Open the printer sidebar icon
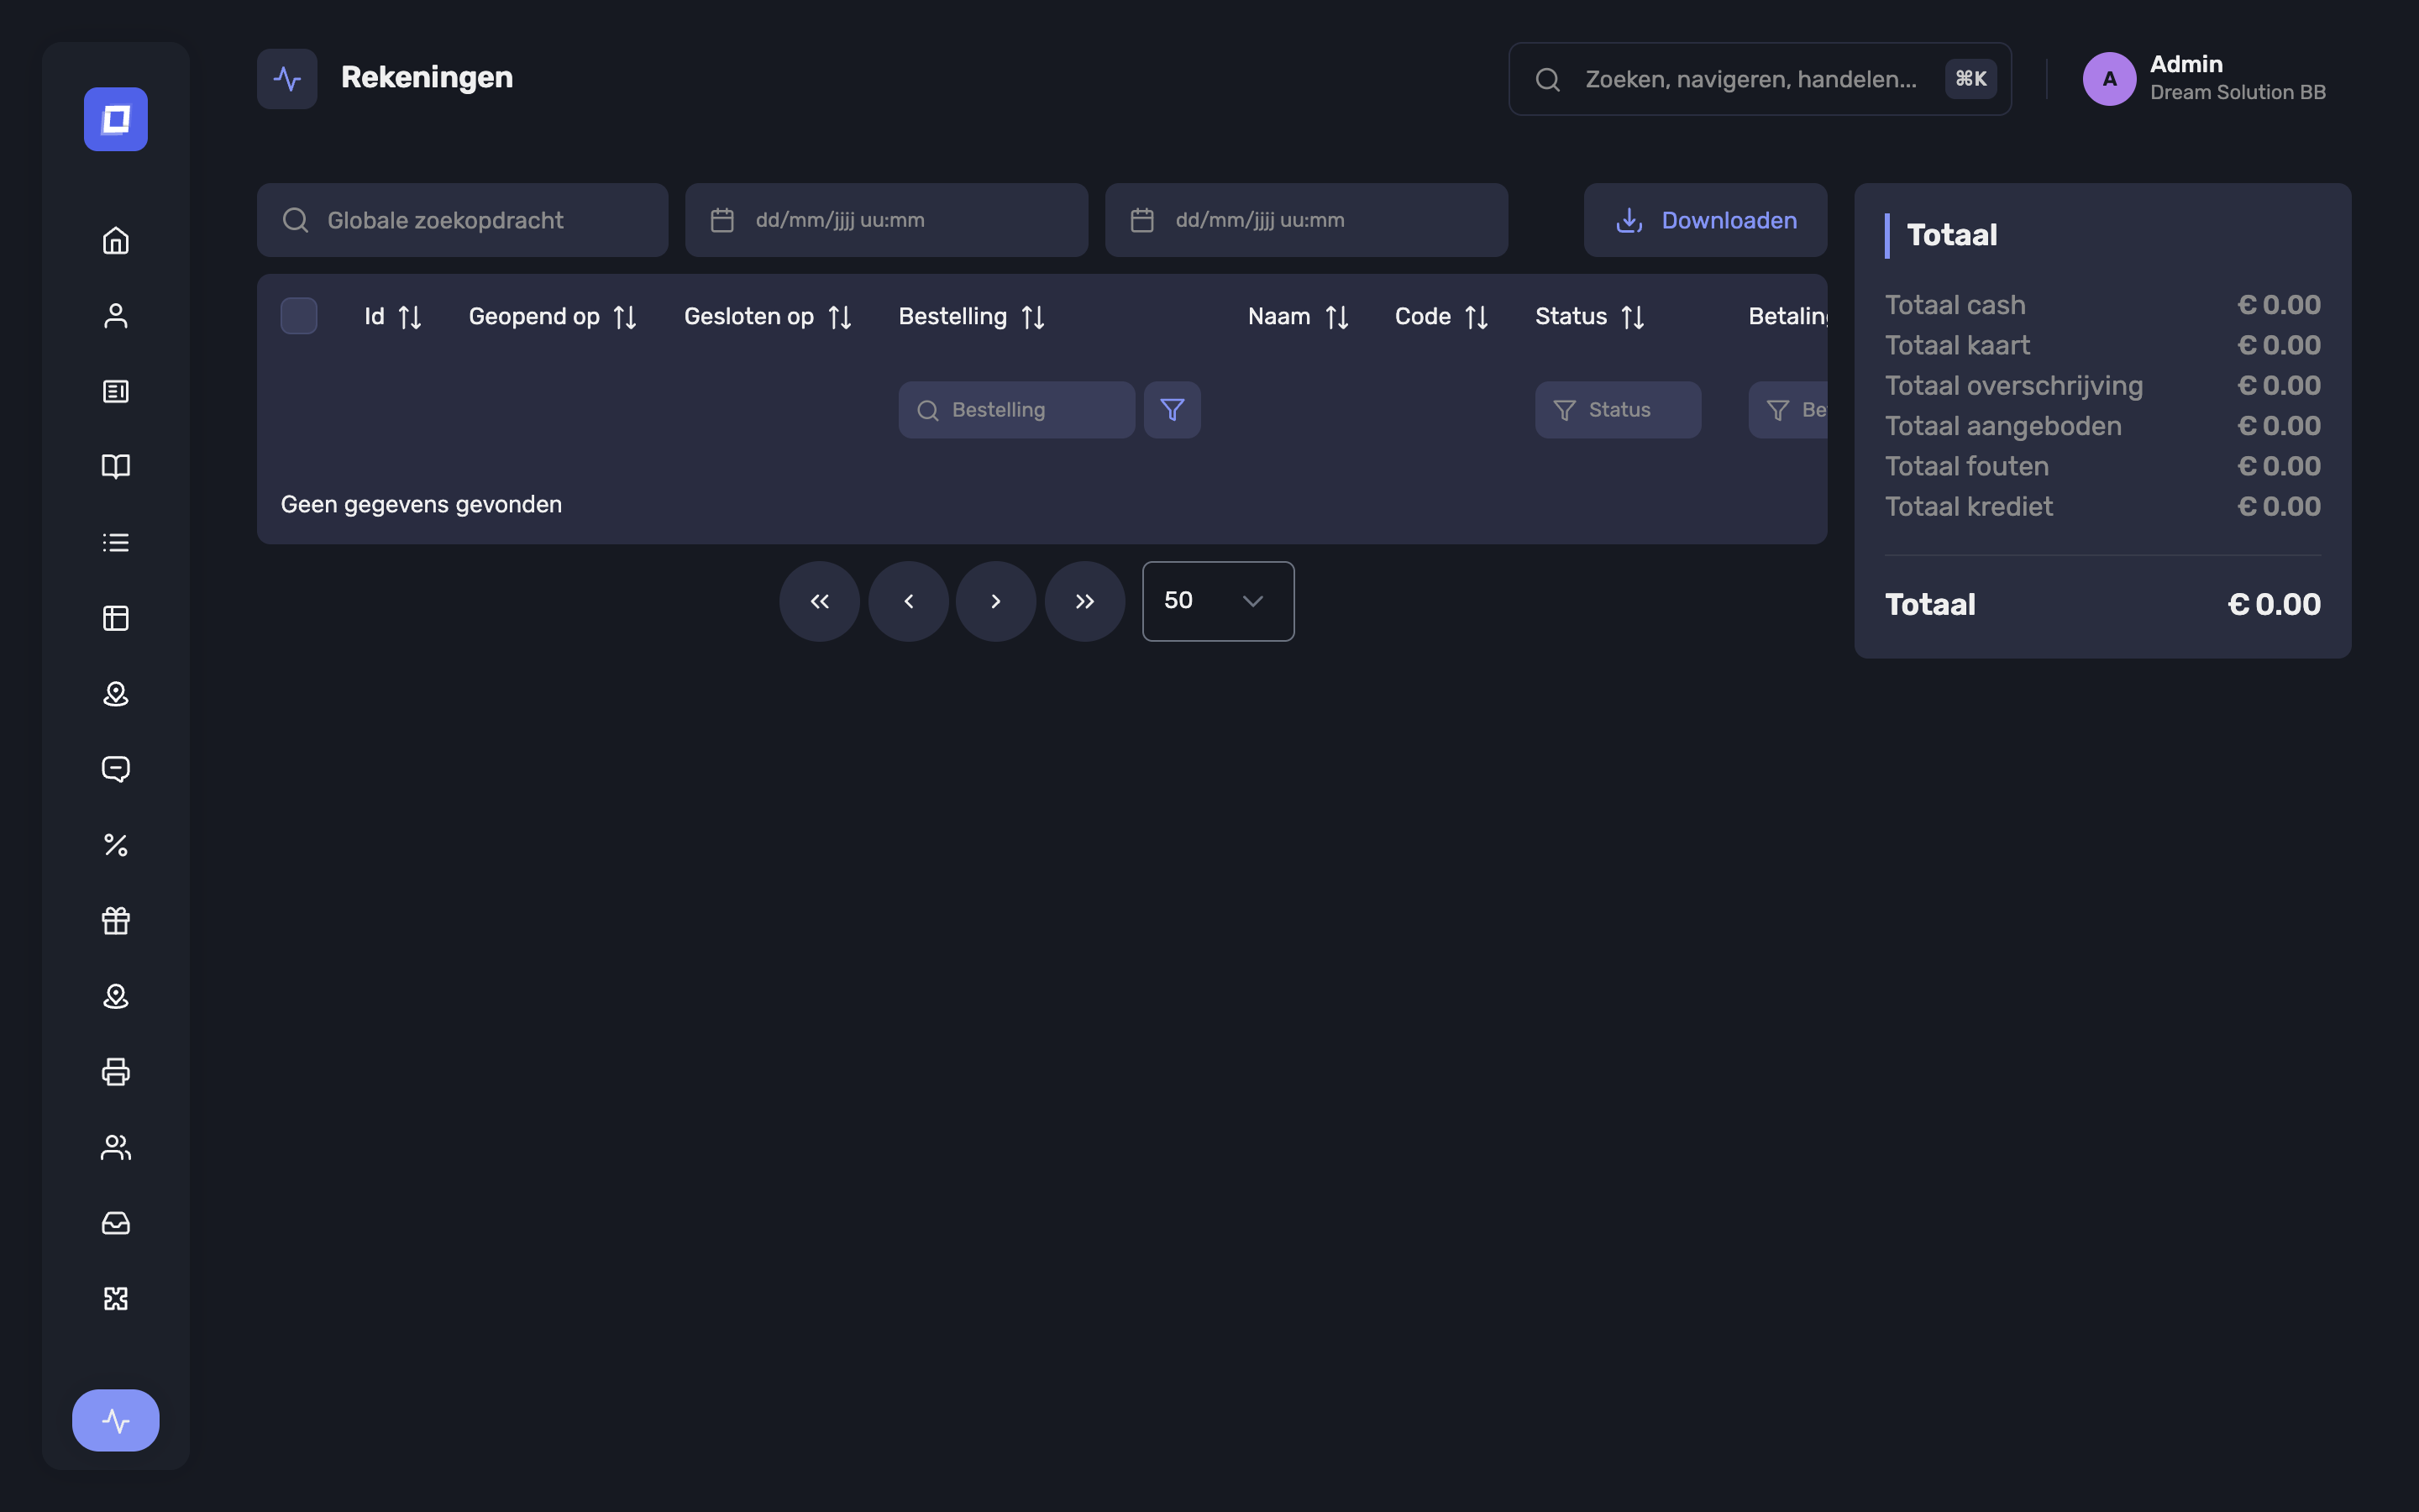This screenshot has width=2419, height=1512. (x=116, y=1072)
